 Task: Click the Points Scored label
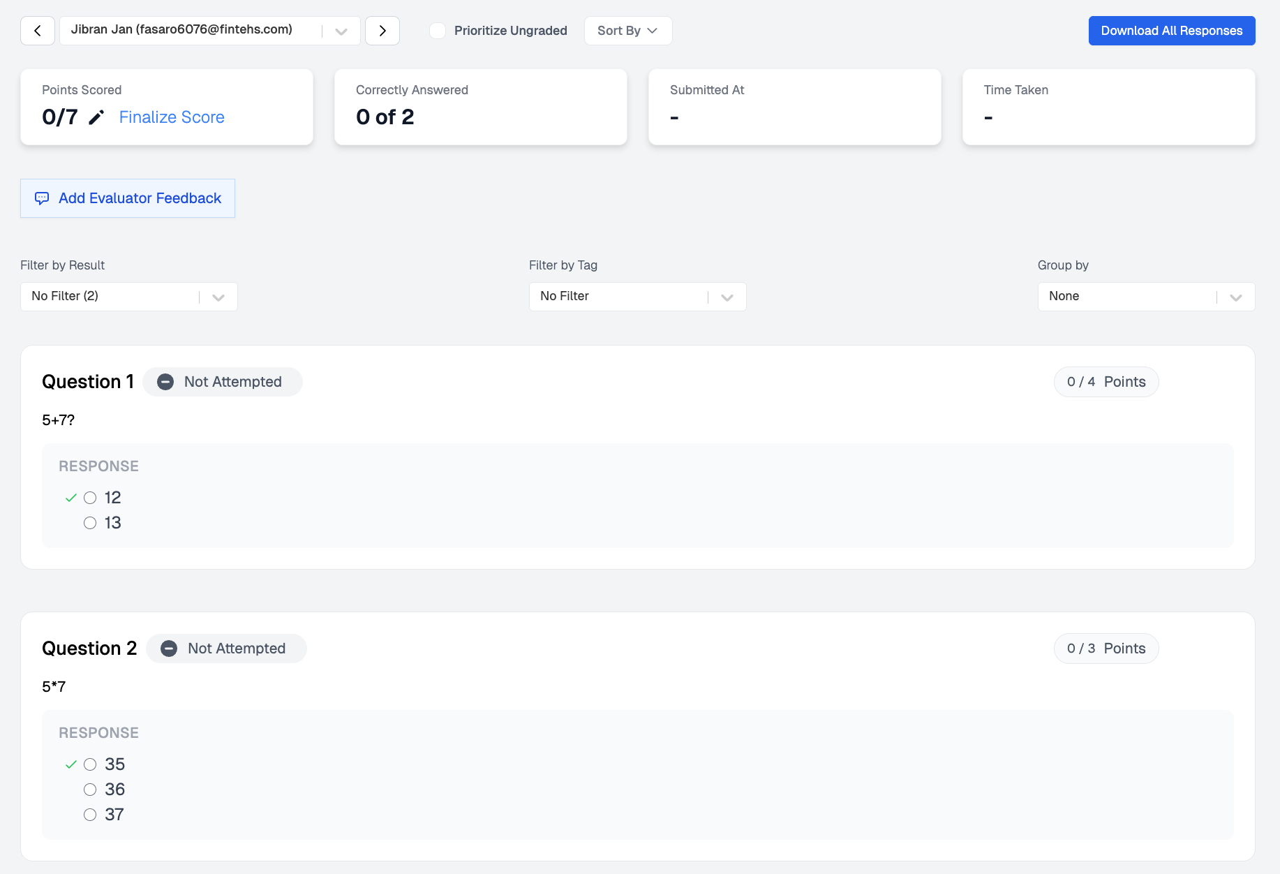(x=82, y=90)
